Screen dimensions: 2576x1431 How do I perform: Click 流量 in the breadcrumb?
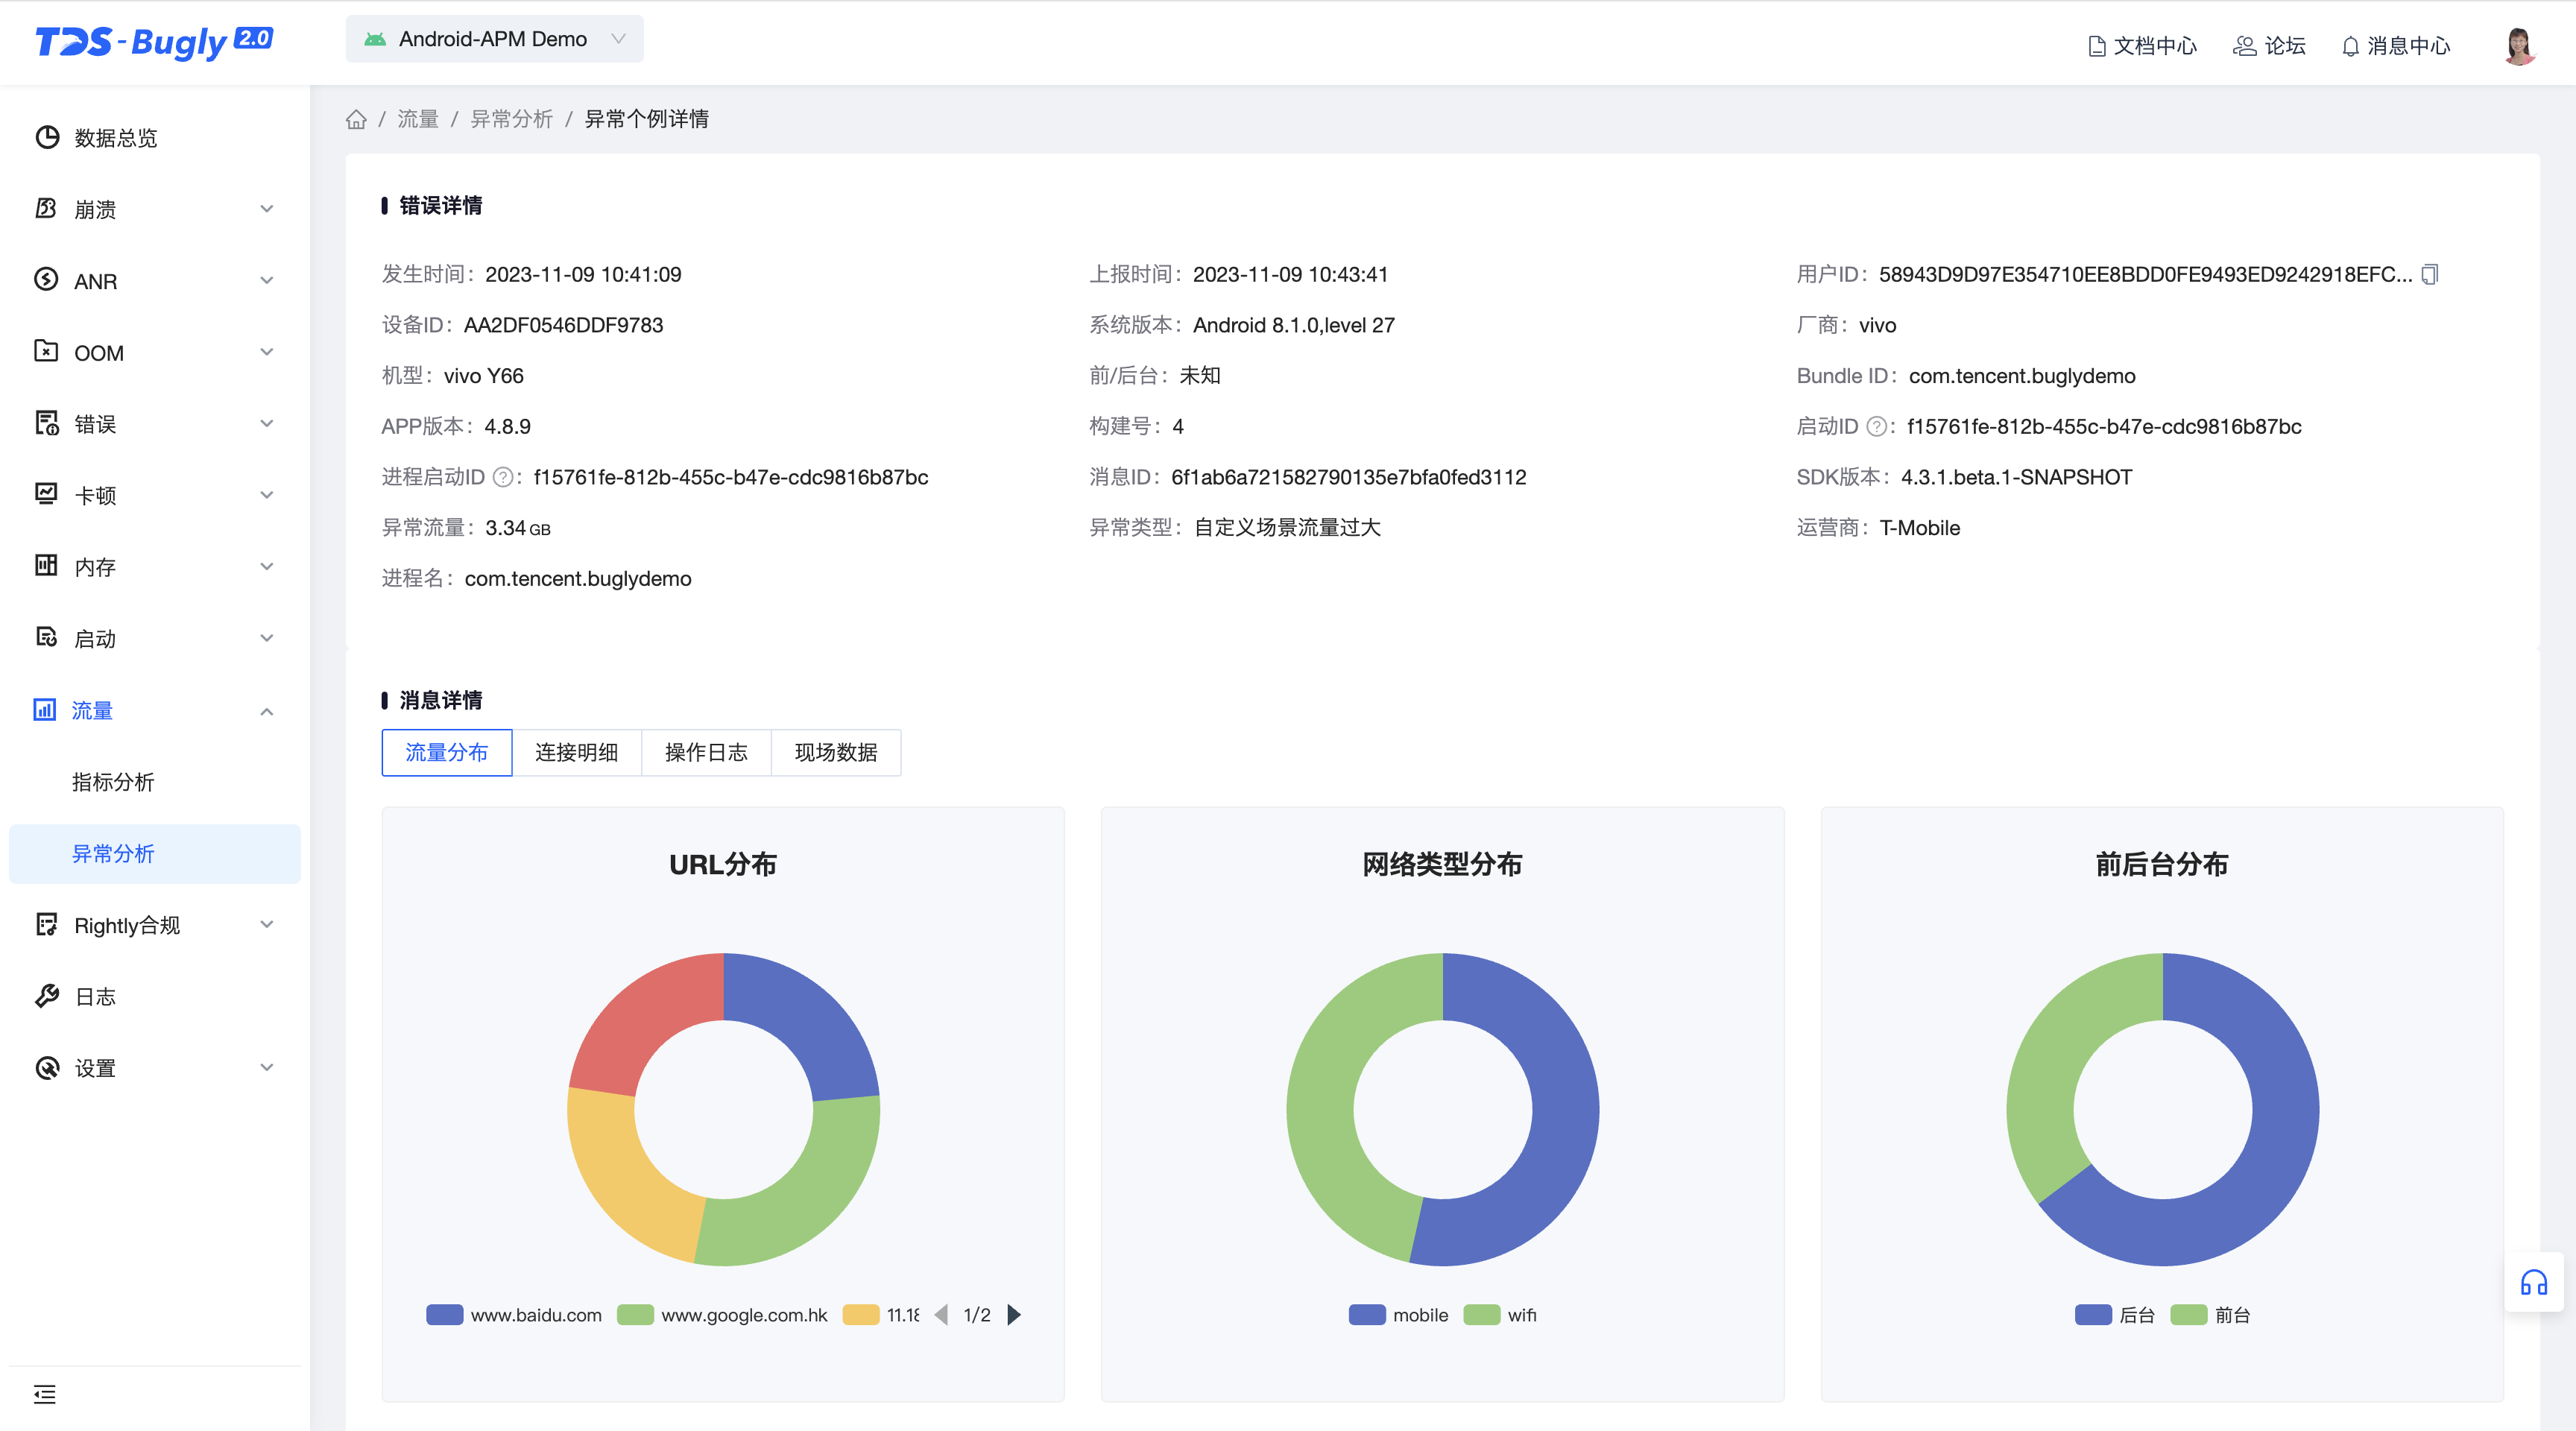click(418, 119)
